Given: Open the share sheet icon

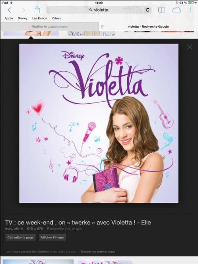Looking at the screenshot, I should [x=37, y=10].
